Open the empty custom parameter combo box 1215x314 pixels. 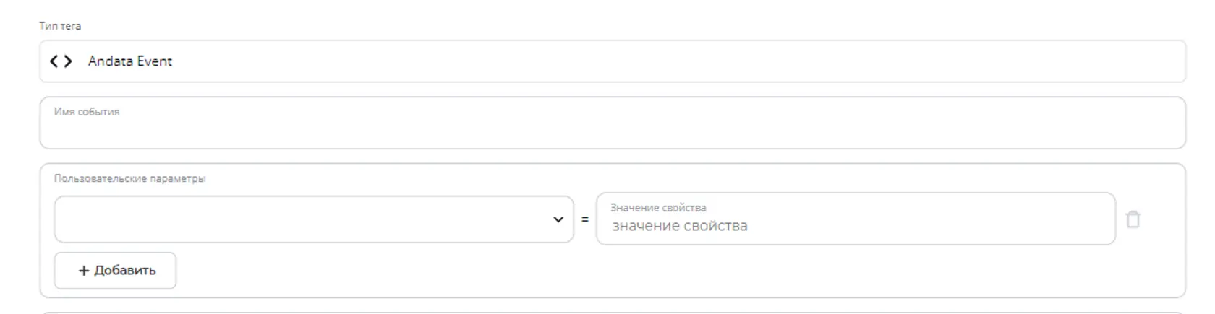314,219
